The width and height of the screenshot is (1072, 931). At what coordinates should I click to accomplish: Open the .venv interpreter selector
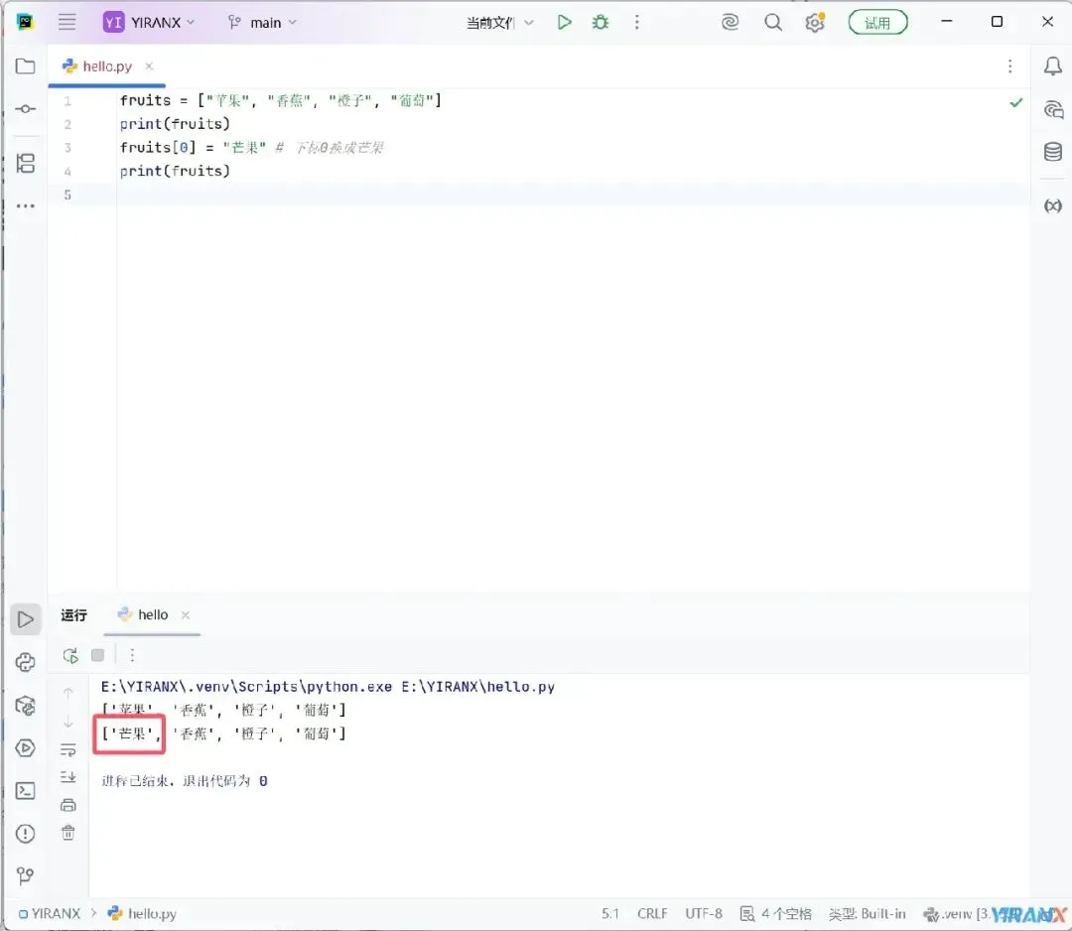(x=956, y=914)
